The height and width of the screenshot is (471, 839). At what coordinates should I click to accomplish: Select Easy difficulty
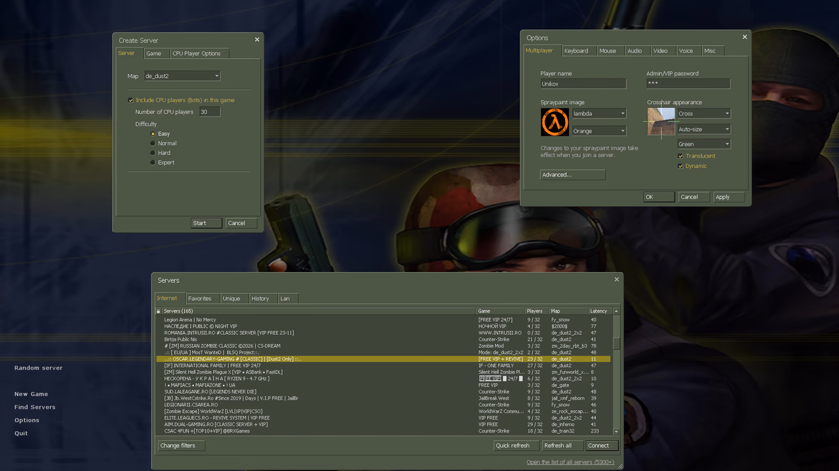point(153,133)
